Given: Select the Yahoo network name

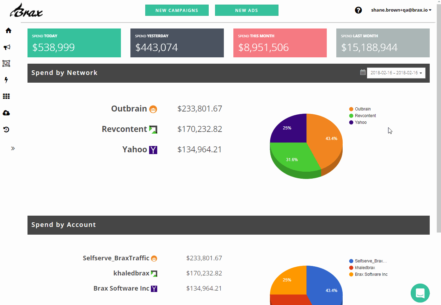Looking at the screenshot, I should click(x=135, y=150).
